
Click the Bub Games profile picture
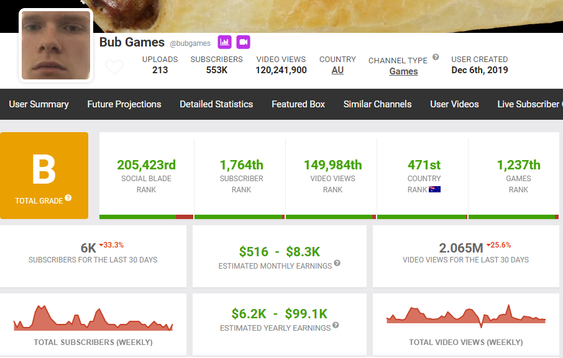click(56, 45)
